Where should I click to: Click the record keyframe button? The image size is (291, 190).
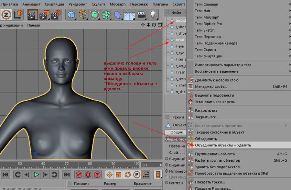point(79,175)
